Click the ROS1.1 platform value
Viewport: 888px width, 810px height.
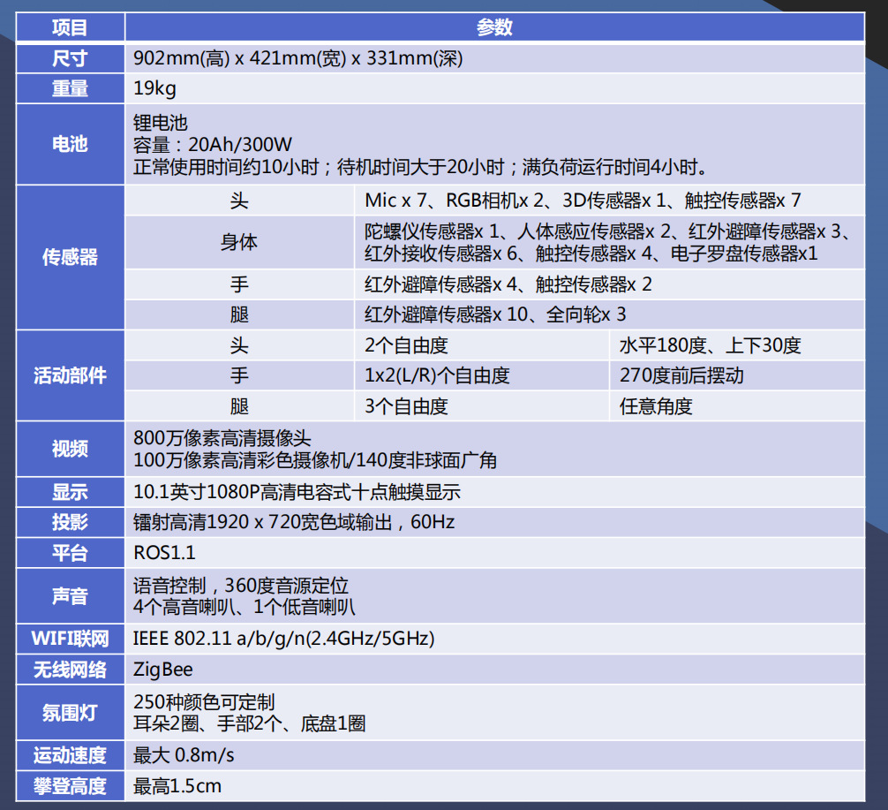pyautogui.click(x=164, y=553)
